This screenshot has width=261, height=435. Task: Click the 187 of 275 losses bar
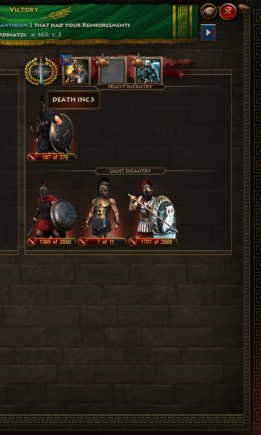click(x=52, y=158)
